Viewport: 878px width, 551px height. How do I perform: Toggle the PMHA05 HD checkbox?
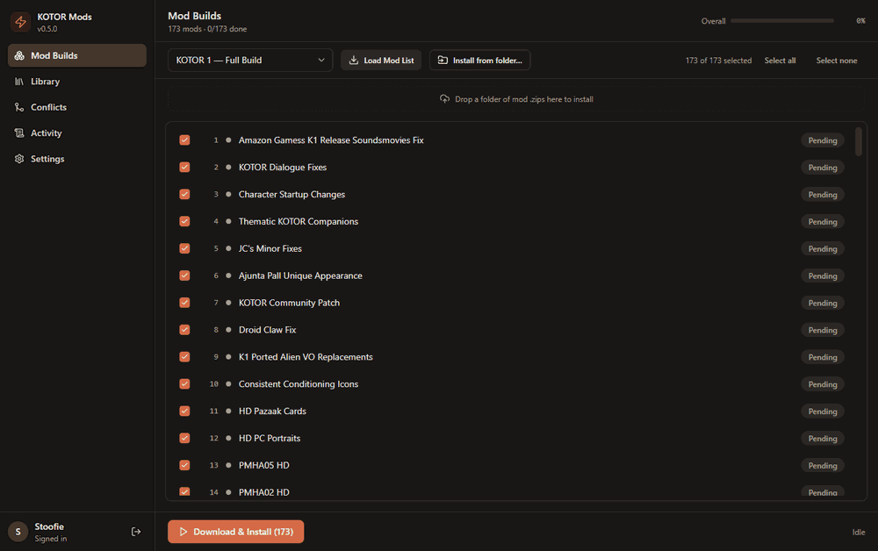tap(184, 465)
